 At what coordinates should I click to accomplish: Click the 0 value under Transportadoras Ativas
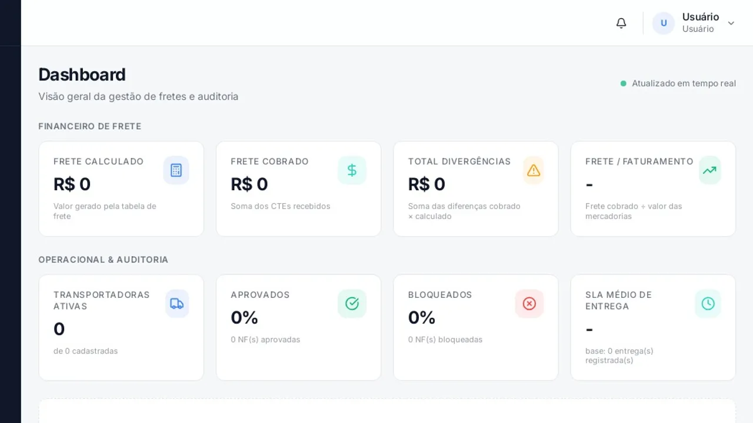59,329
